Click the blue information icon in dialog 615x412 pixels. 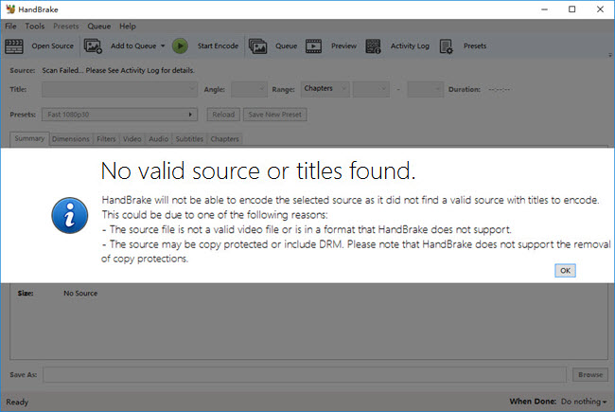point(70,215)
